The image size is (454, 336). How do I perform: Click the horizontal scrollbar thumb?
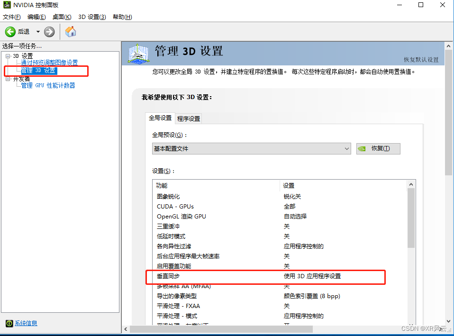[x=221, y=329]
